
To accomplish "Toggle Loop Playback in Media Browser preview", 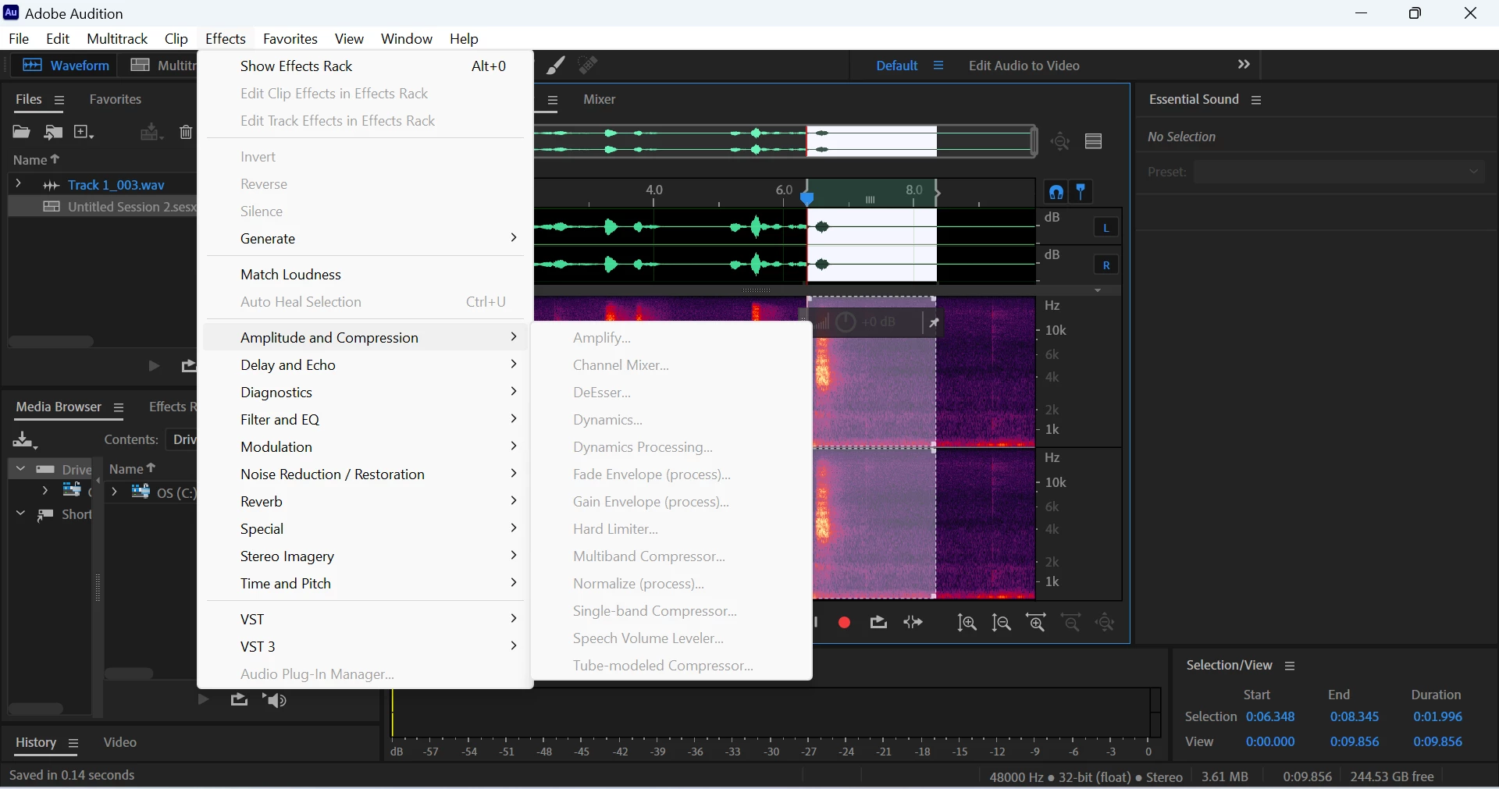I will (239, 701).
